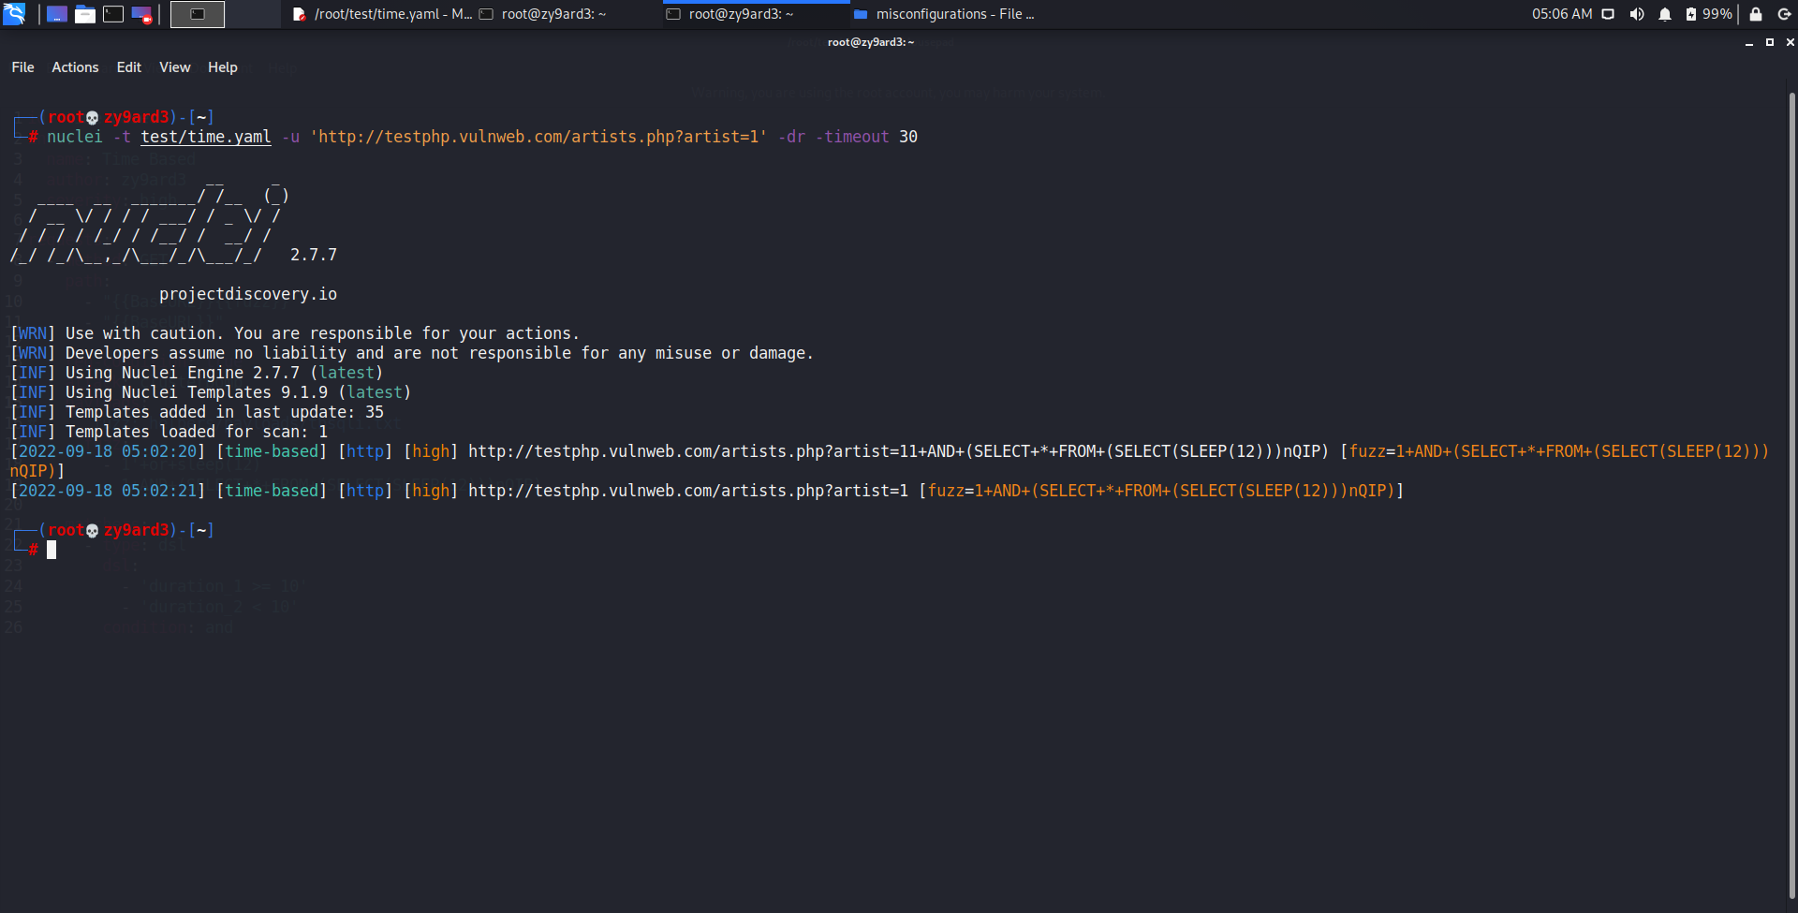This screenshot has width=1798, height=913.
Task: Check battery status in the system tray
Action: [x=1692, y=13]
